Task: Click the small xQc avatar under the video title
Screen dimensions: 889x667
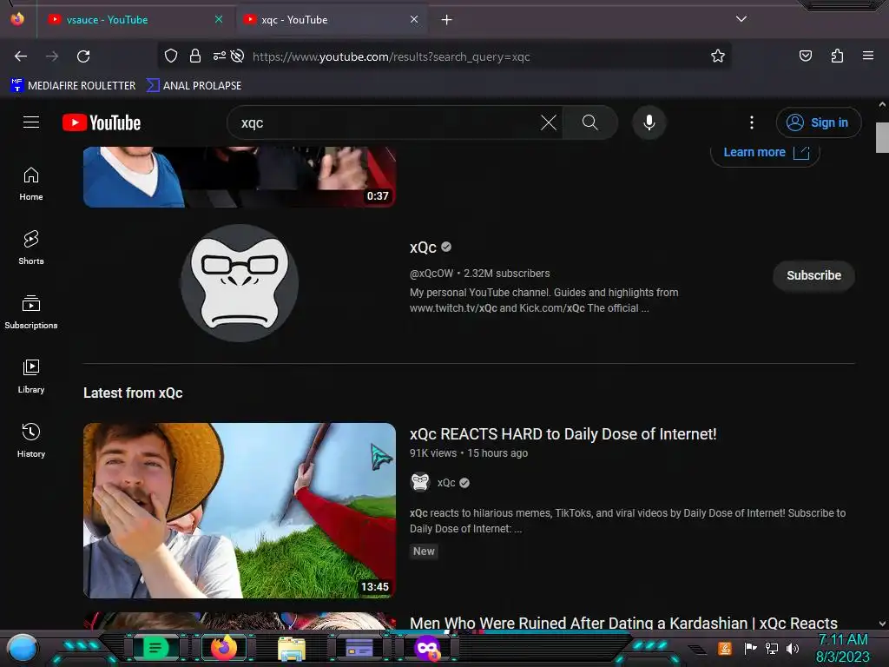Action: (420, 482)
